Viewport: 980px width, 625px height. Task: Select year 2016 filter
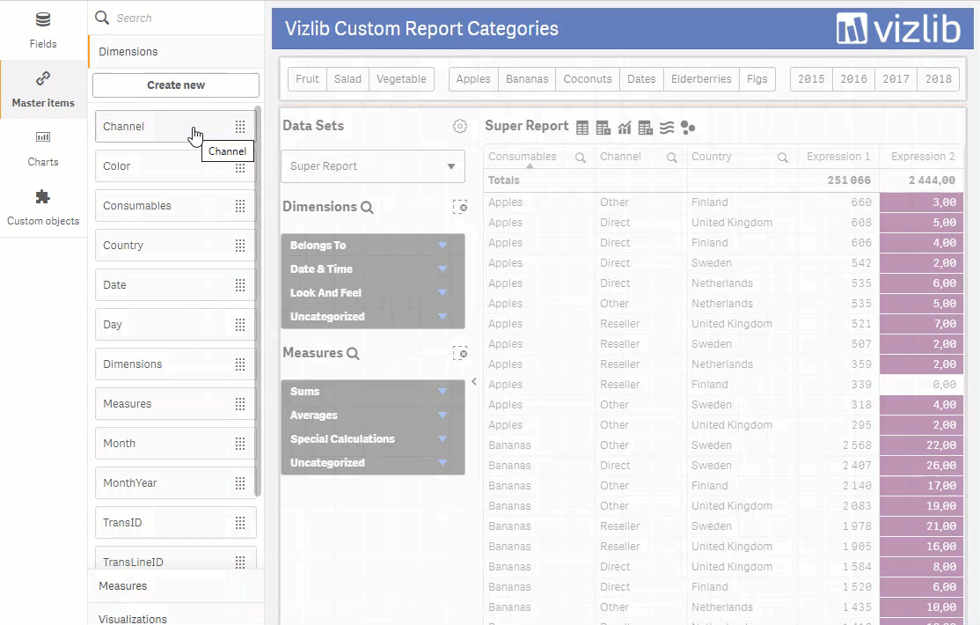coord(853,79)
